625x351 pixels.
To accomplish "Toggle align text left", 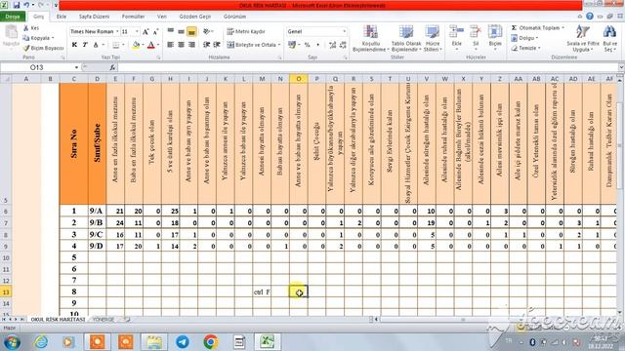I will tap(171, 45).
